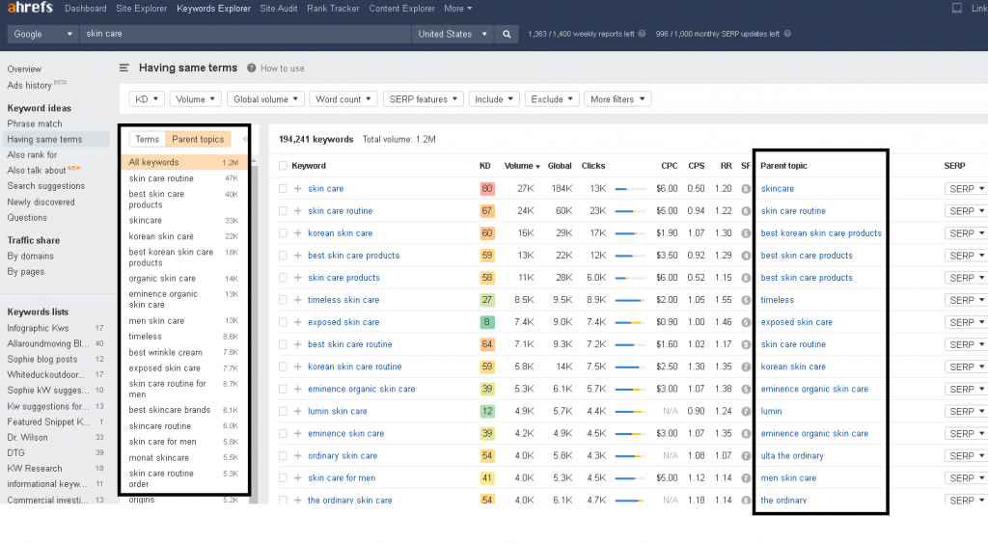Check the box for skin care keyword

coord(283,188)
